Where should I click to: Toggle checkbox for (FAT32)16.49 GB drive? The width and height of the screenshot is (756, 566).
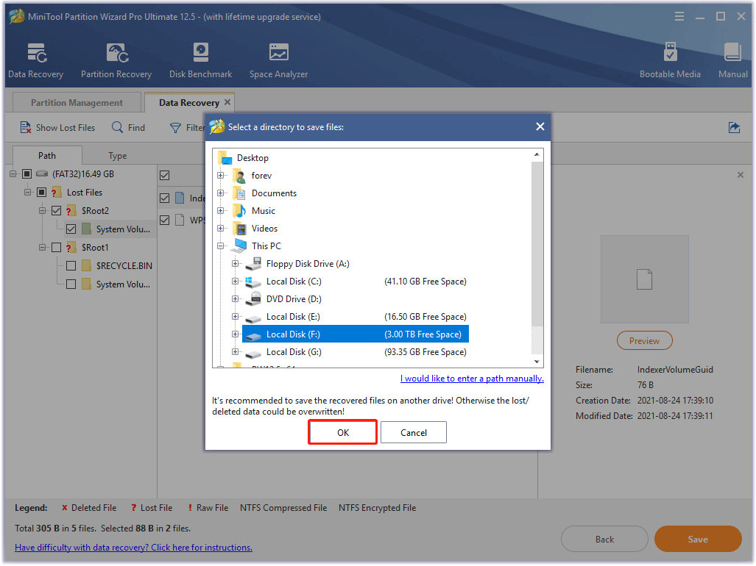27,173
